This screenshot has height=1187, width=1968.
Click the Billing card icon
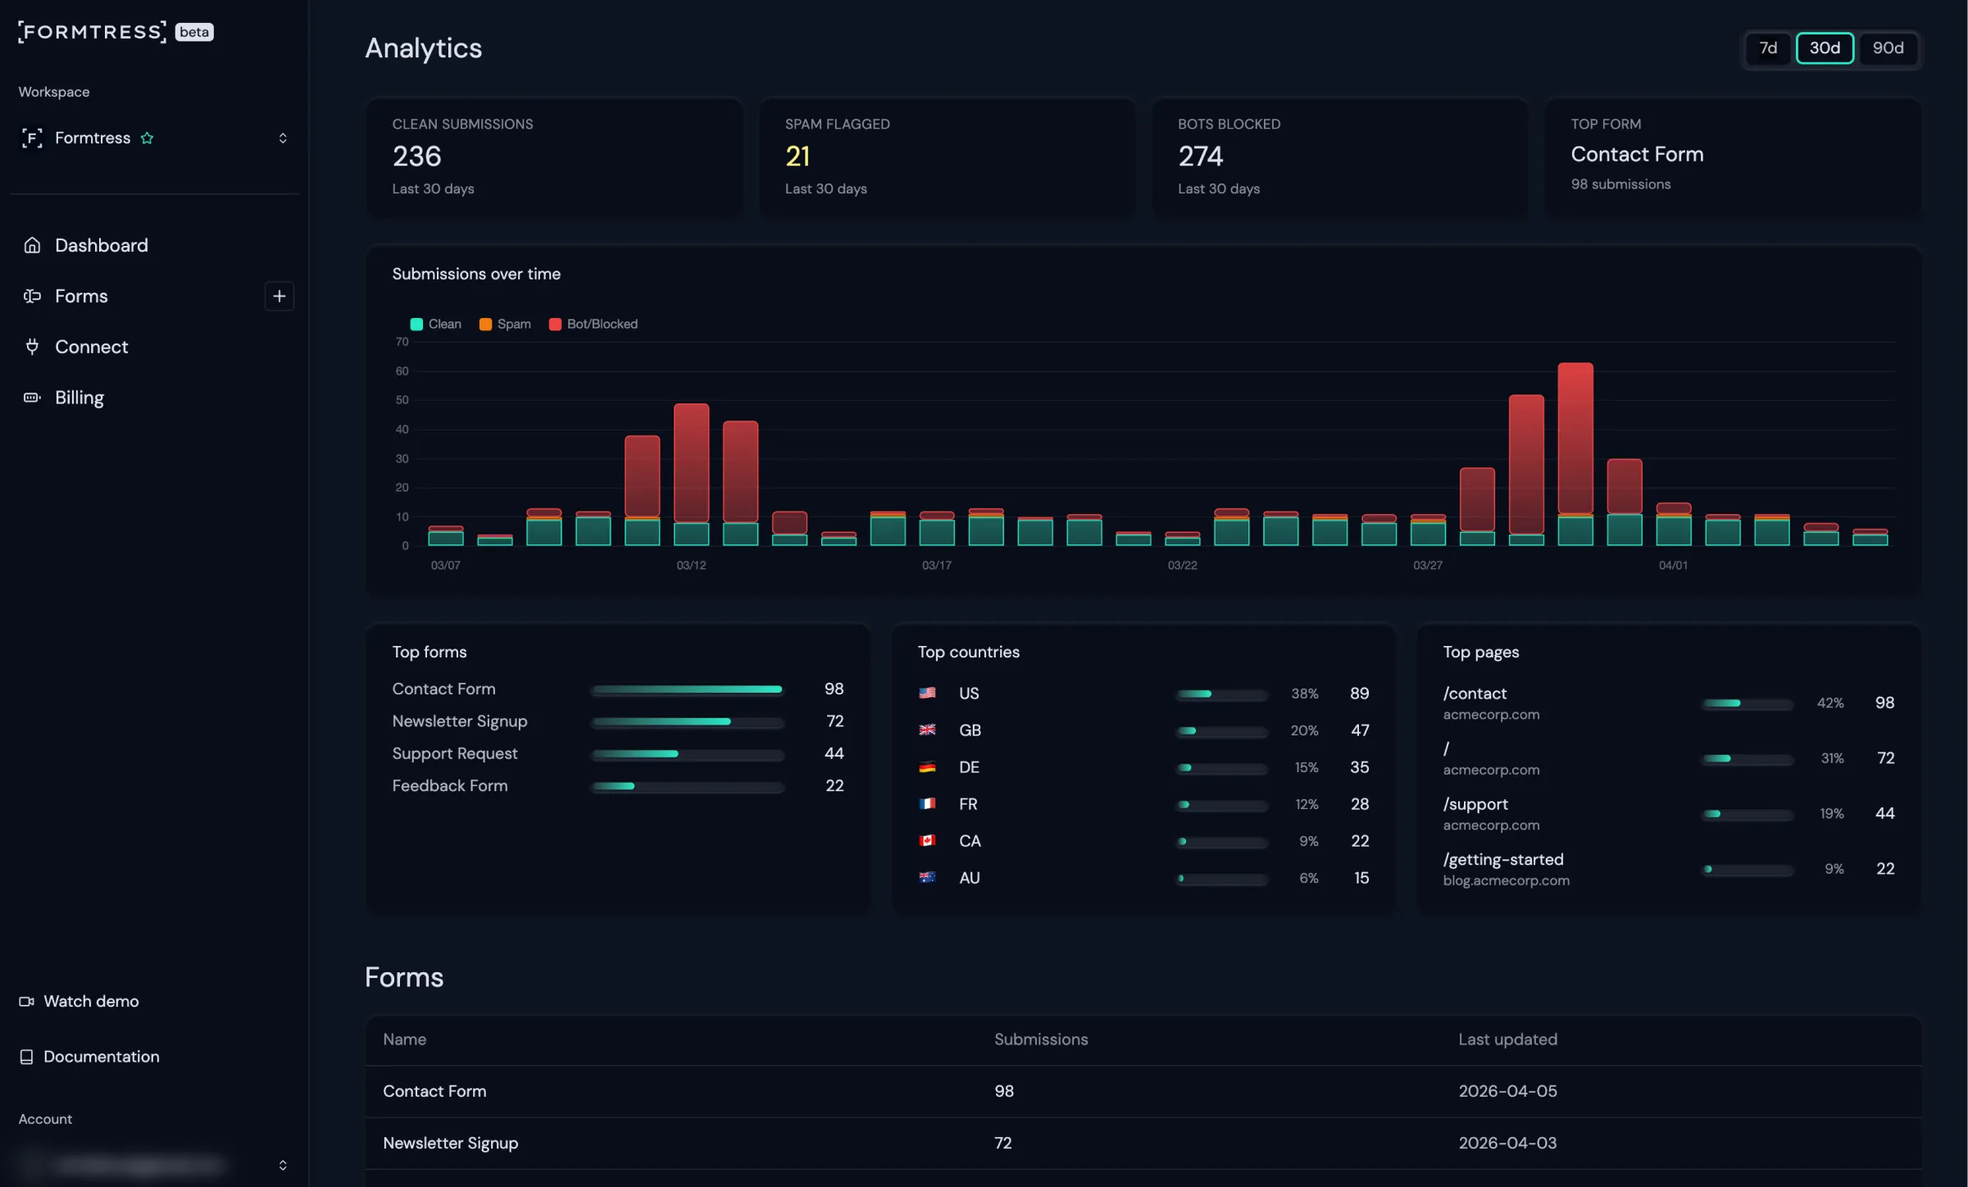tap(32, 398)
